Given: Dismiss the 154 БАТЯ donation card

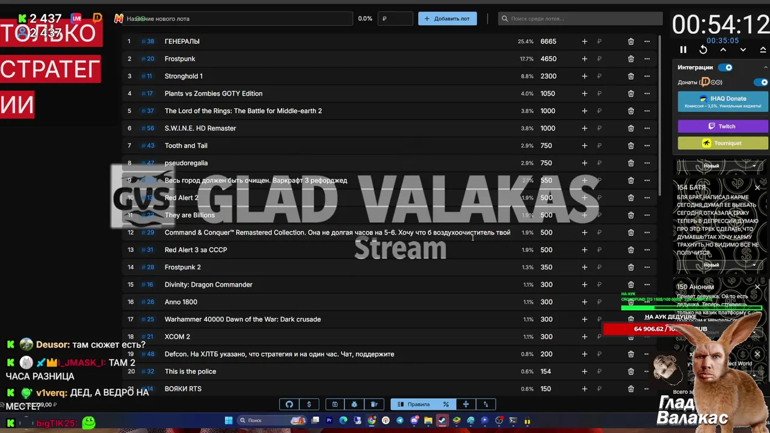Looking at the screenshot, I should coord(757,188).
